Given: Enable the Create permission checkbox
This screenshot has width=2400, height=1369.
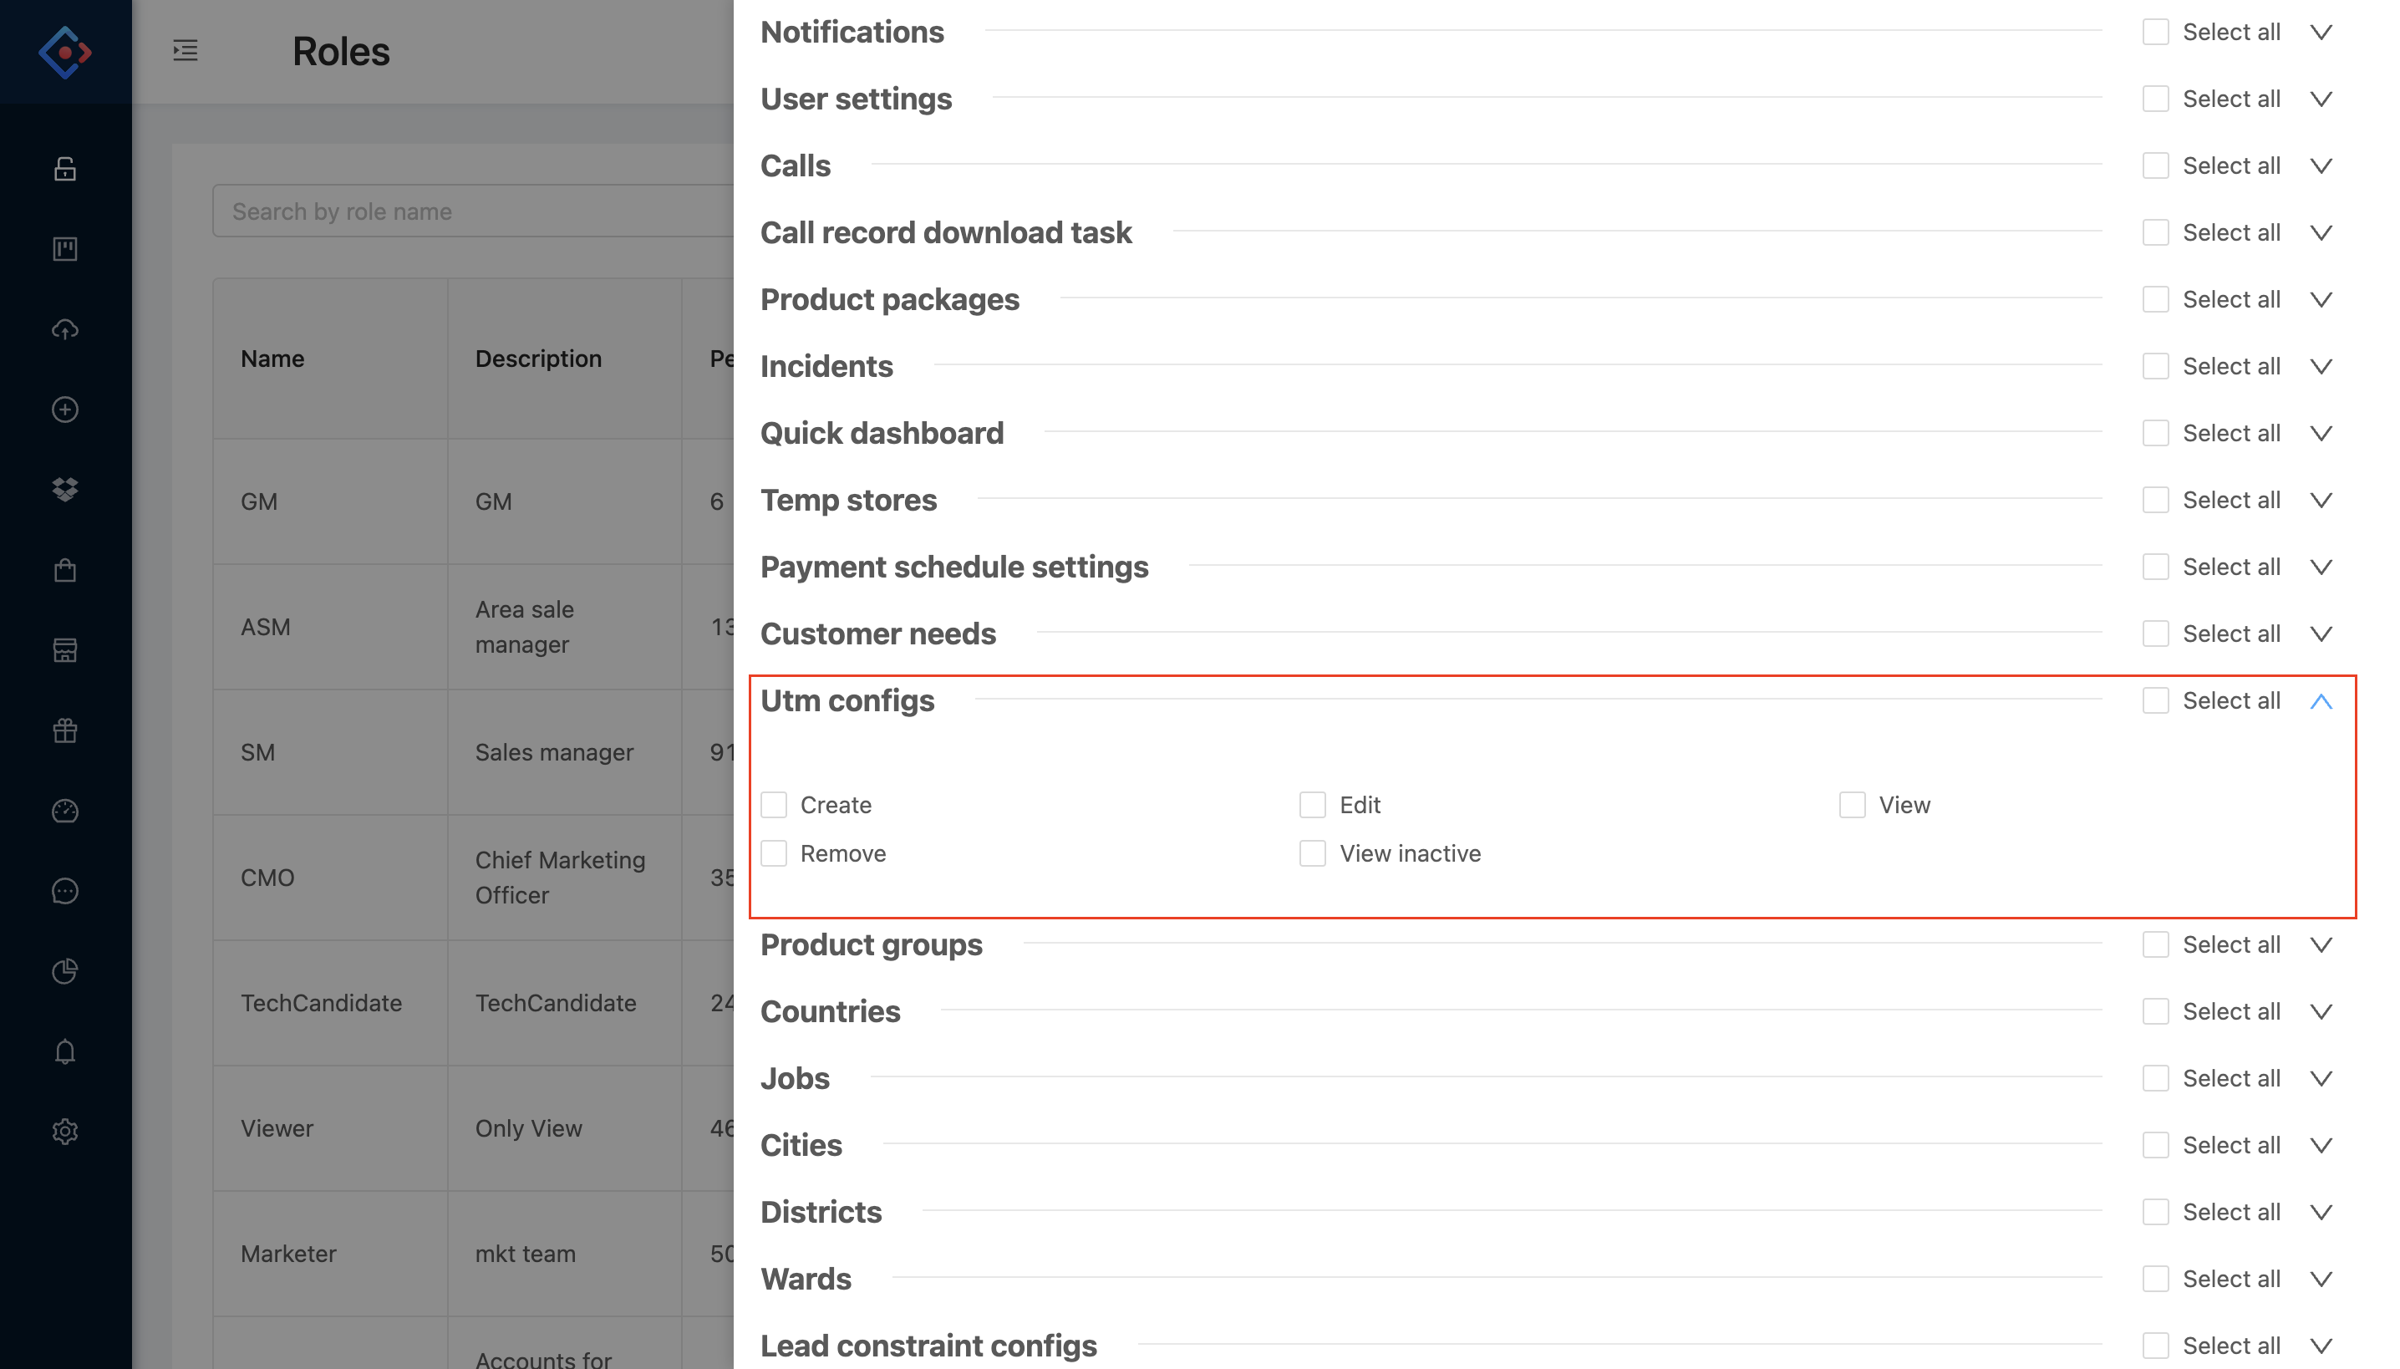Looking at the screenshot, I should pyautogui.click(x=774, y=805).
